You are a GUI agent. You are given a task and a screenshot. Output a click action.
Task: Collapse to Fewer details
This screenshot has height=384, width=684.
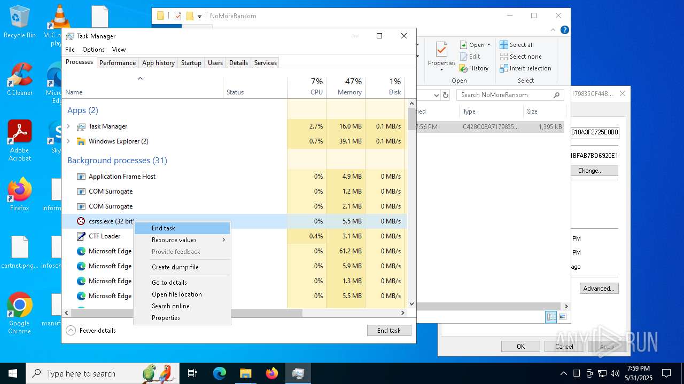(91, 331)
